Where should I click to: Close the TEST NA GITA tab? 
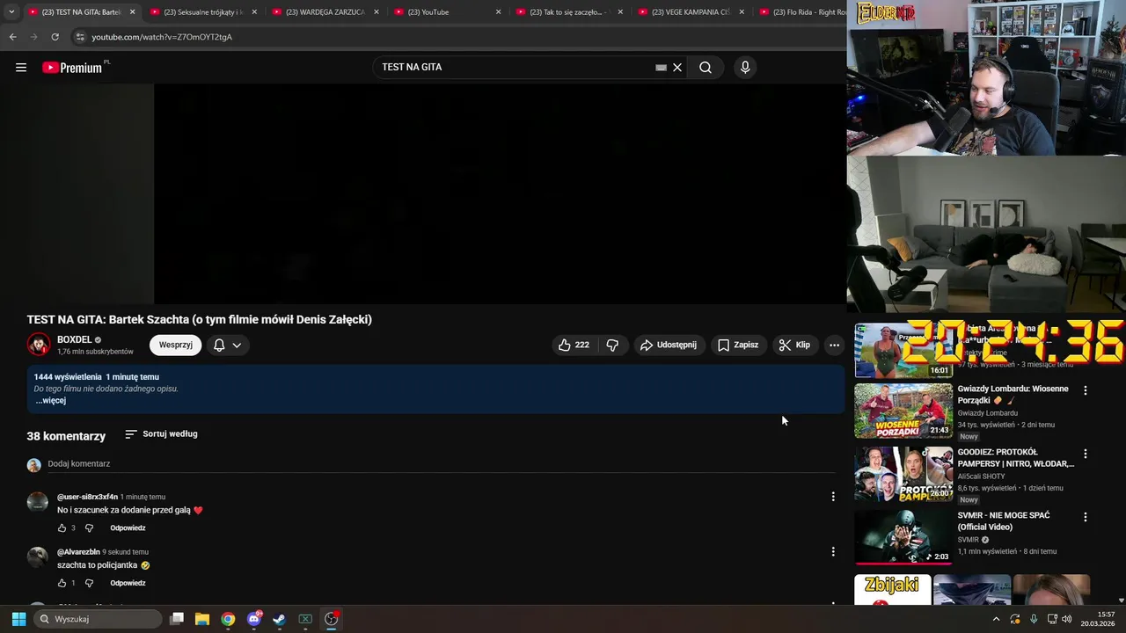pyautogui.click(x=133, y=12)
